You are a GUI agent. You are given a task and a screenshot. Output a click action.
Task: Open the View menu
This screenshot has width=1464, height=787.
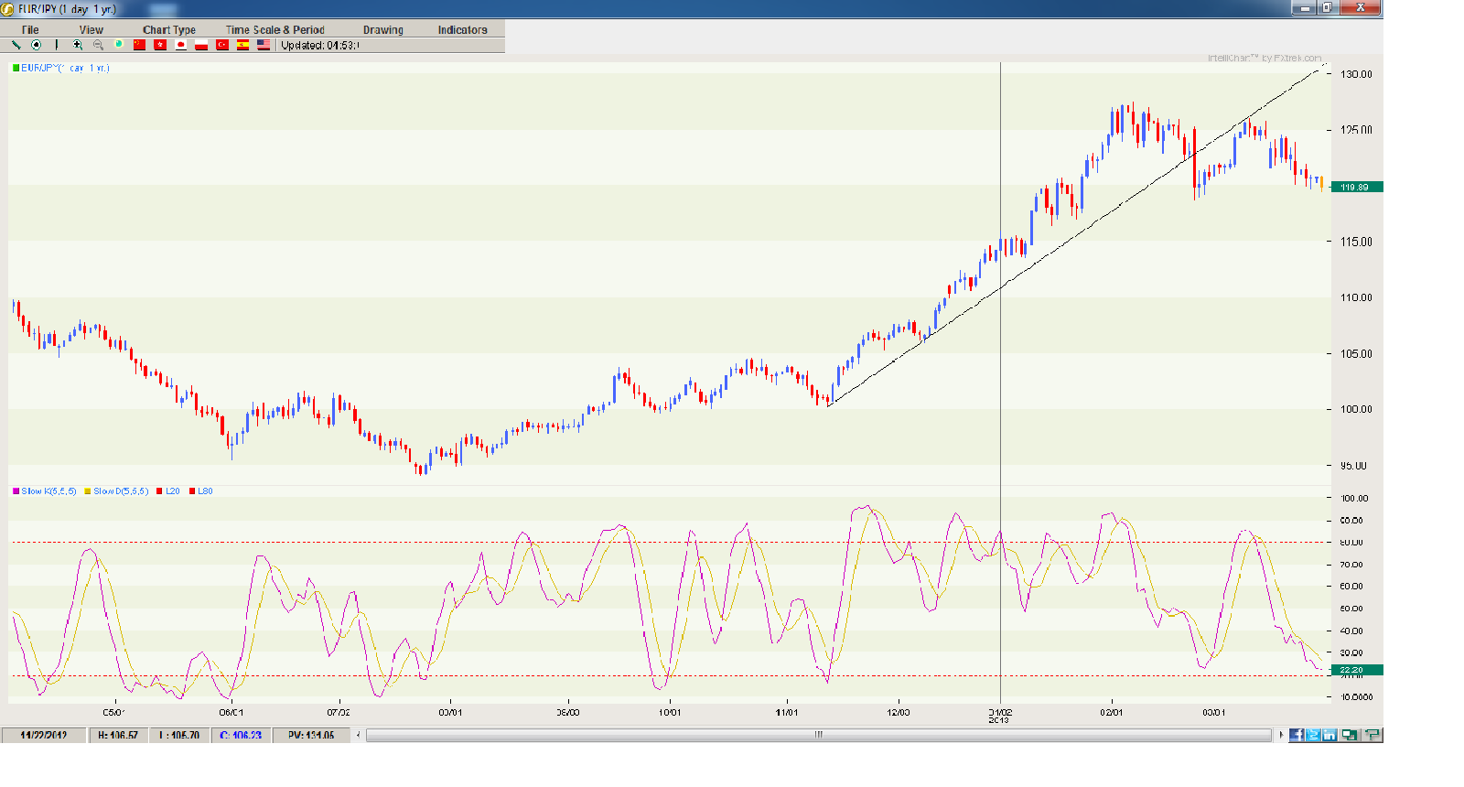[91, 30]
